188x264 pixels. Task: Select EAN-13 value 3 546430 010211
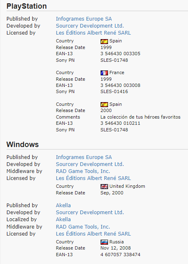(x=120, y=123)
